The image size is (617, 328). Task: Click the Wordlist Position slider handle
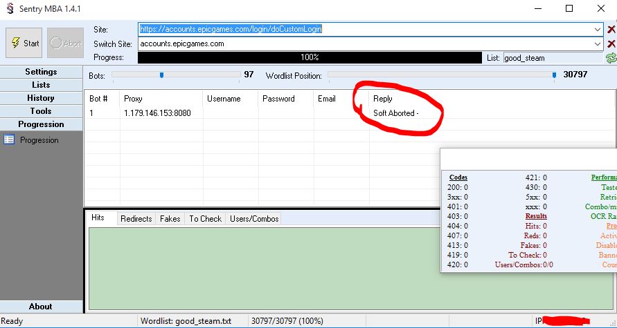point(554,75)
